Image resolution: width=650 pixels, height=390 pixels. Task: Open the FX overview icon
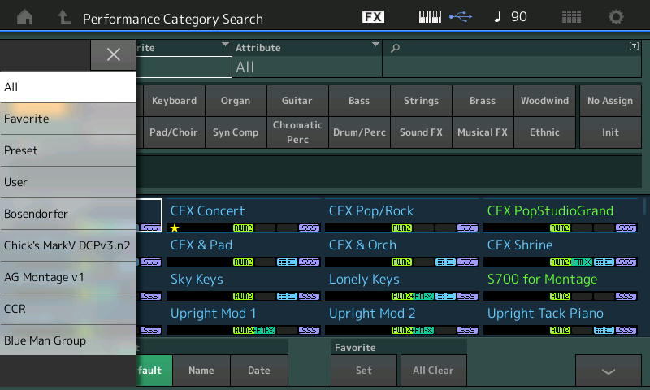[x=373, y=17]
